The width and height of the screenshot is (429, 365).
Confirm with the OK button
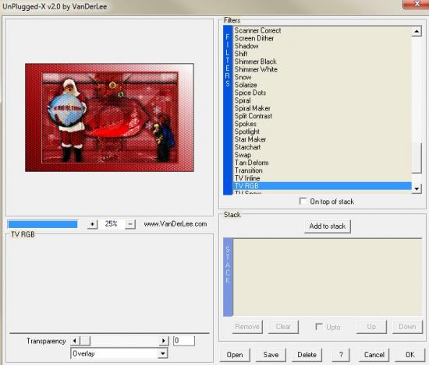click(x=410, y=355)
